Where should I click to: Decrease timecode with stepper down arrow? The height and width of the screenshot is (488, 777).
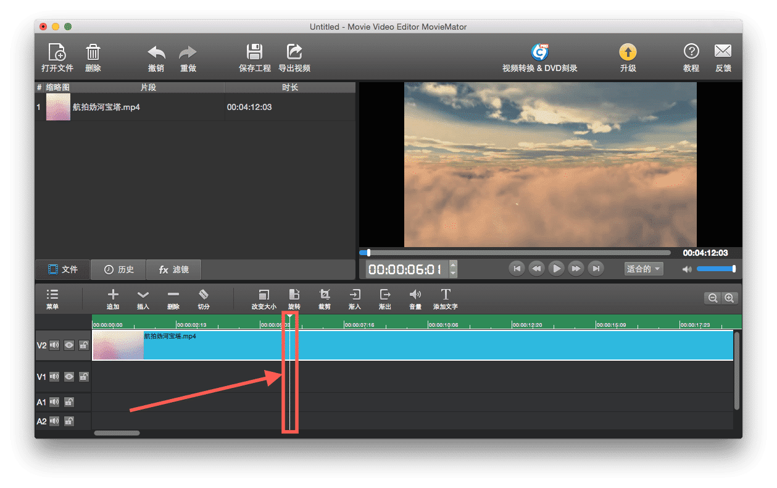tap(454, 273)
